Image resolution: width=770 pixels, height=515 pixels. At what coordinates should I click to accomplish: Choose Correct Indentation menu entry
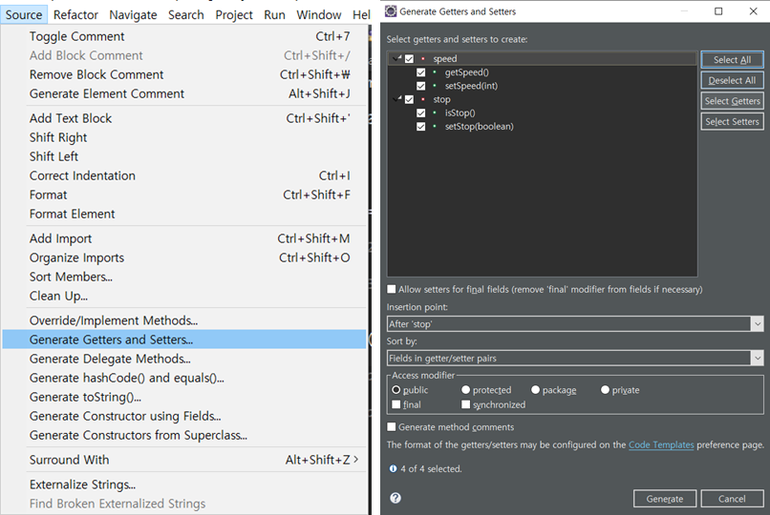coord(184,175)
